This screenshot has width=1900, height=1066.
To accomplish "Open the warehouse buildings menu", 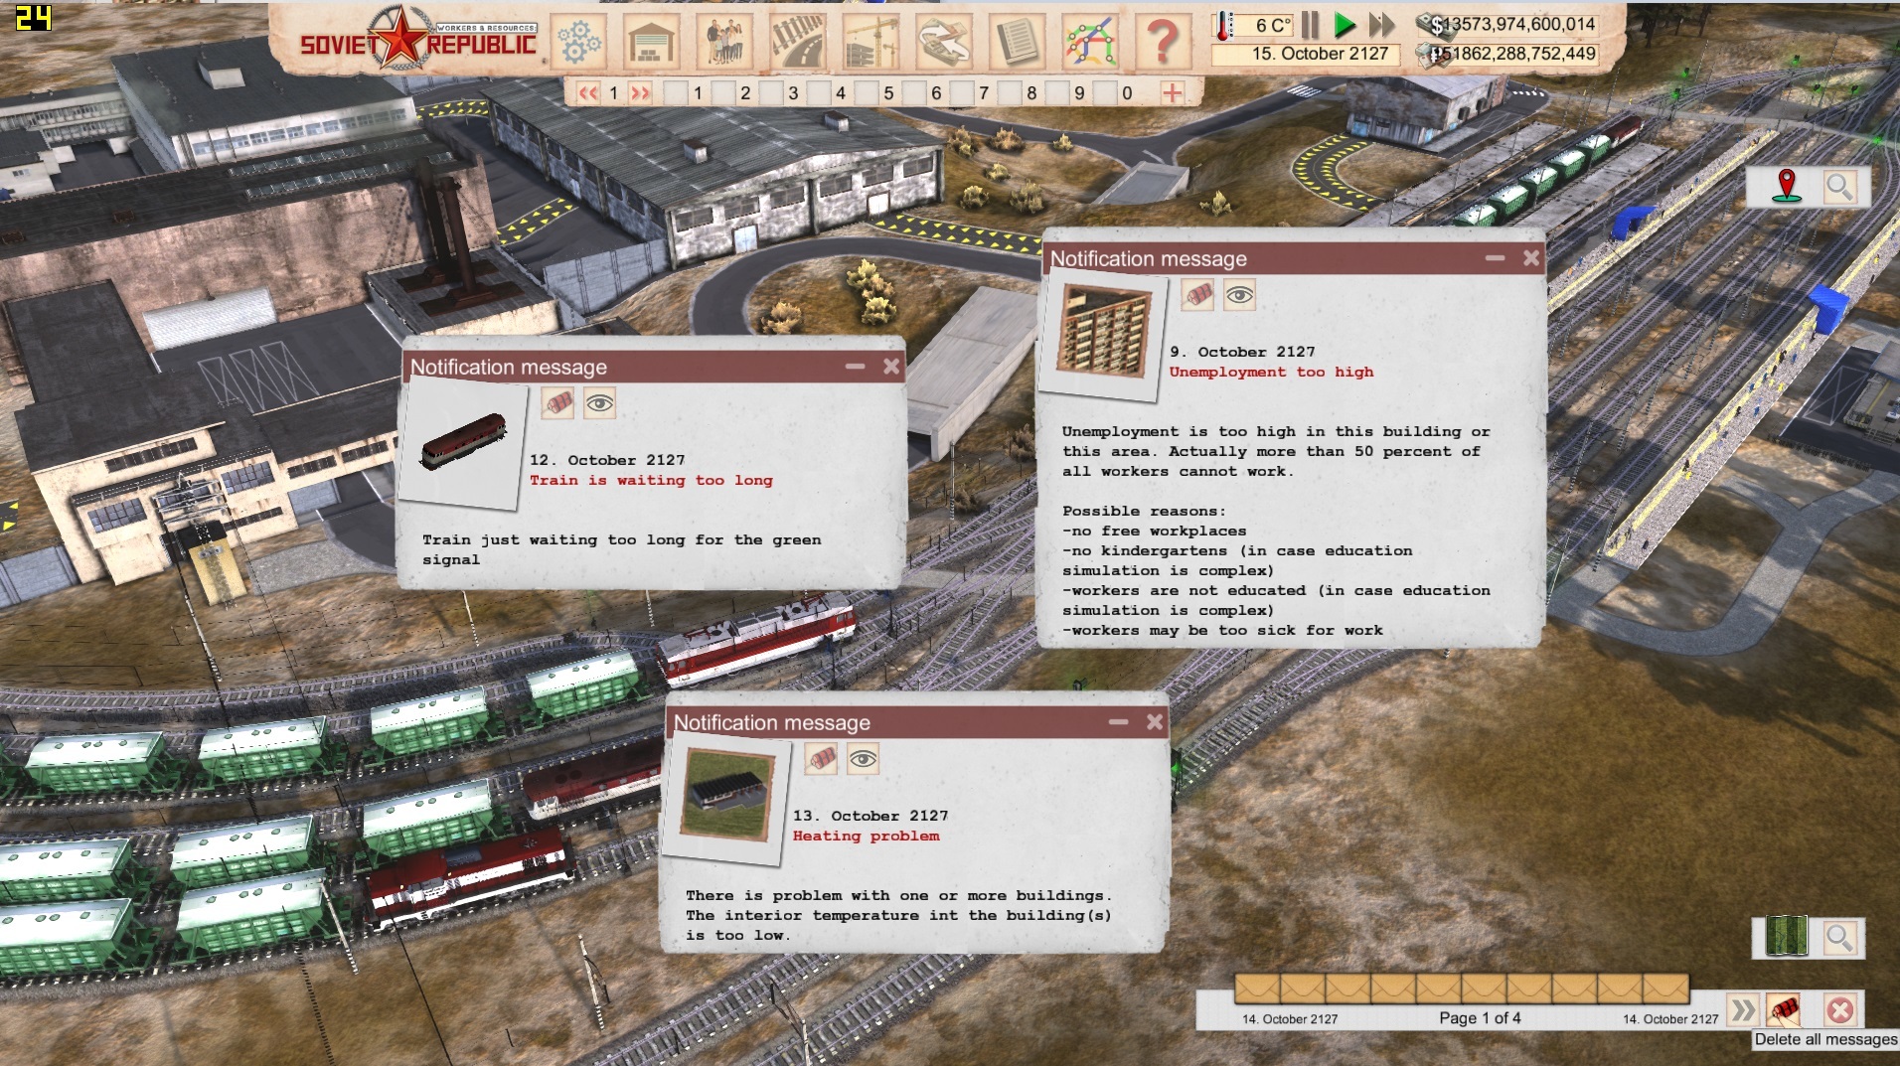I will (x=651, y=42).
